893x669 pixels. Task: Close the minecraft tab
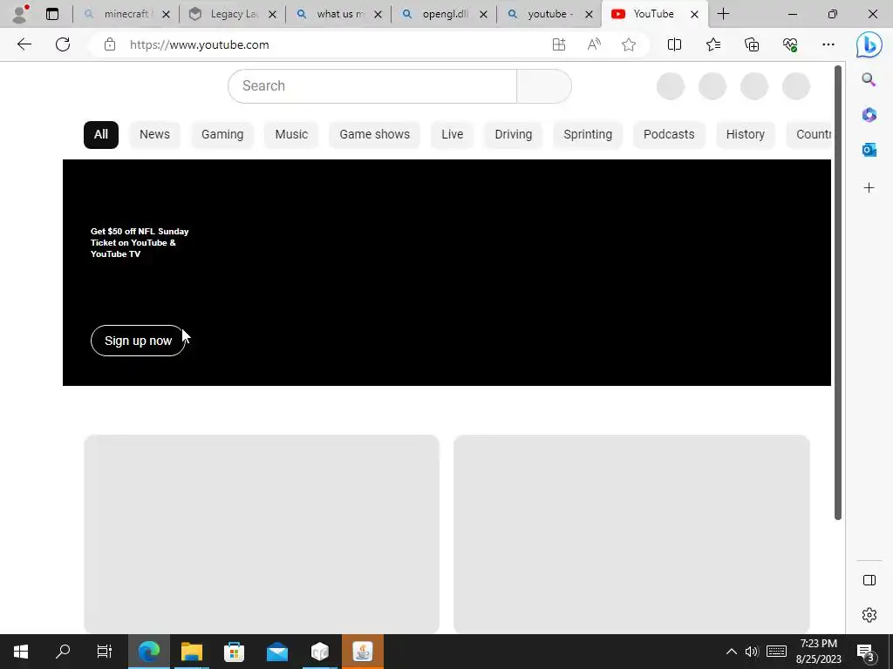point(166,14)
